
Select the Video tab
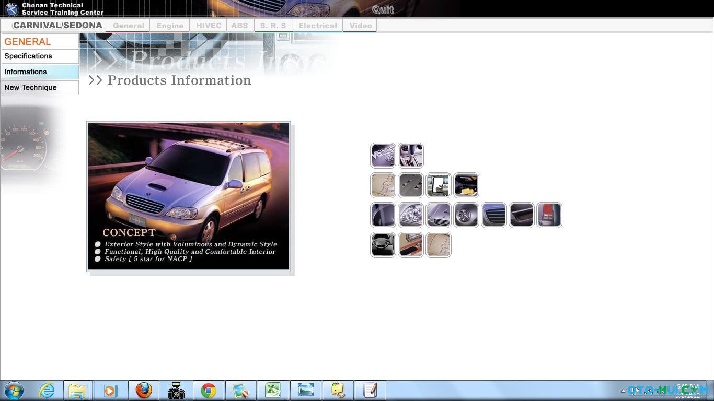(x=360, y=26)
